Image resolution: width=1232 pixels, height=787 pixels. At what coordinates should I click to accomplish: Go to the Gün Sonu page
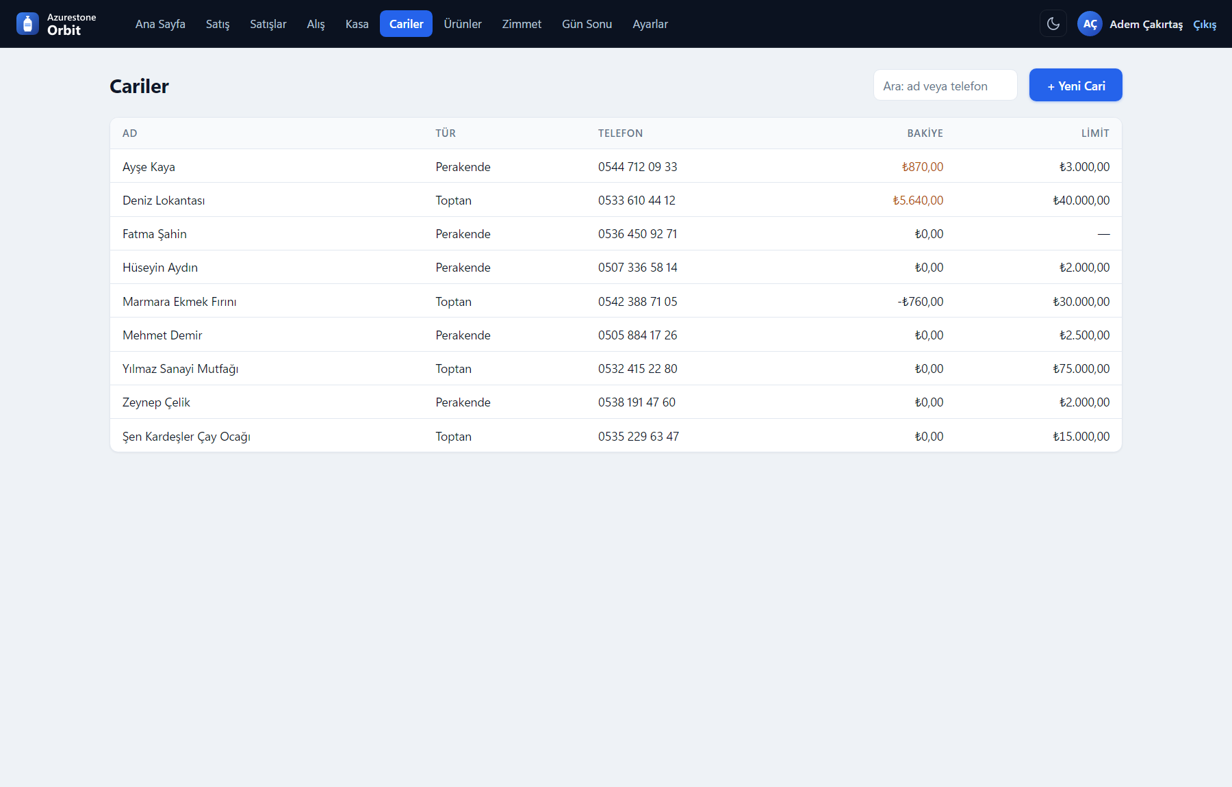[x=587, y=24]
